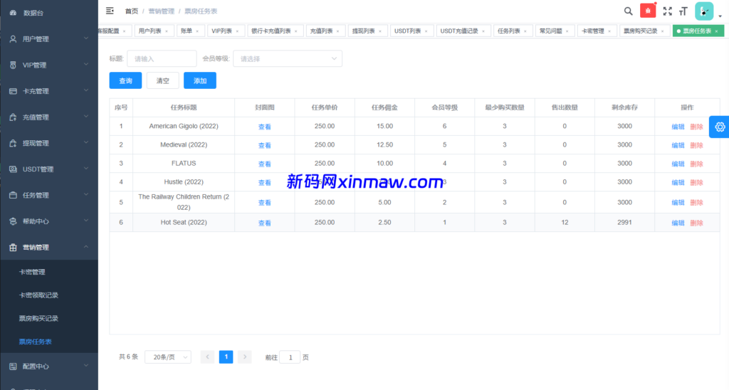Focus the 前往 page number input
The height and width of the screenshot is (390, 729).
[x=290, y=357]
